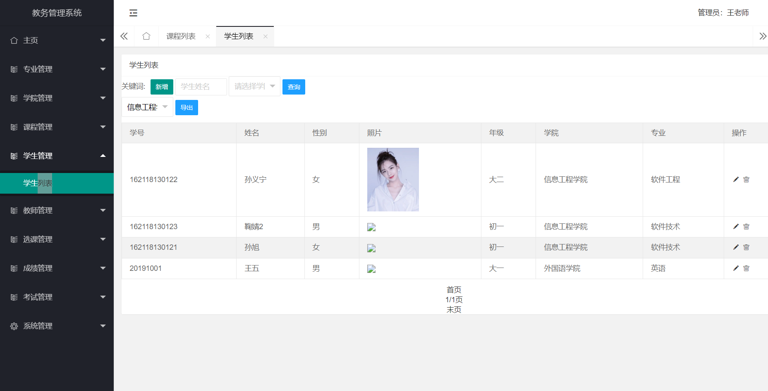Close the 学生列表 tab

[266, 37]
